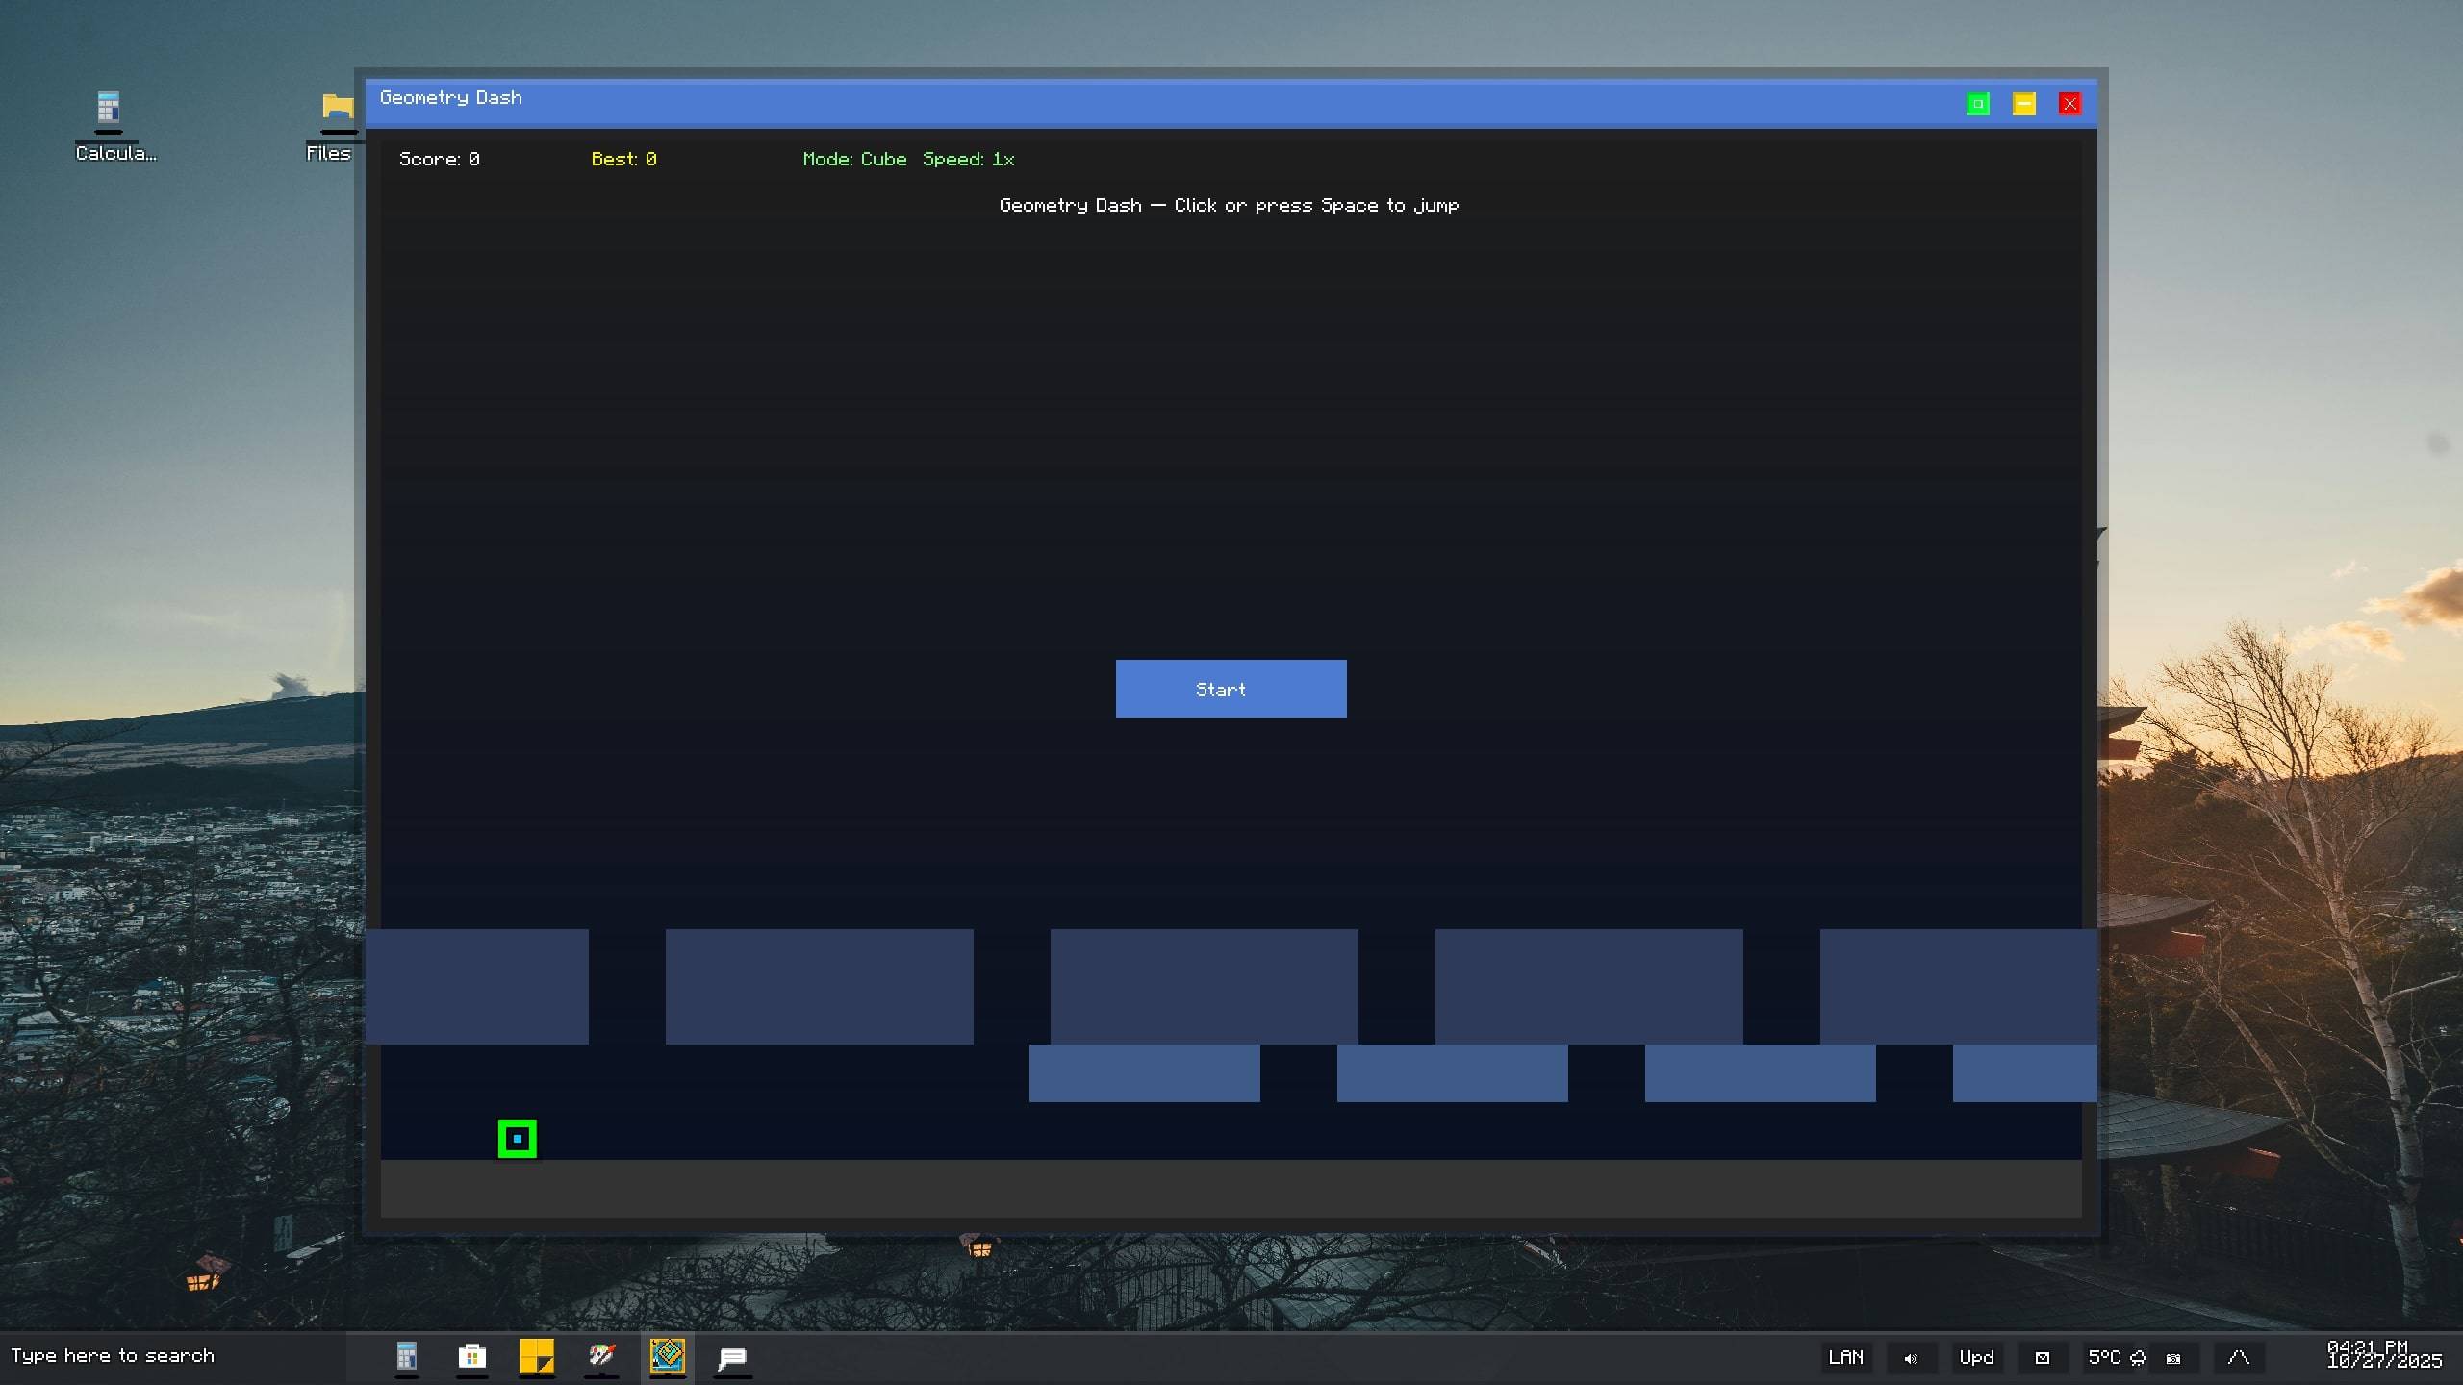
Task: Open the yellow sticky notes taskbar app
Action: 536,1357
